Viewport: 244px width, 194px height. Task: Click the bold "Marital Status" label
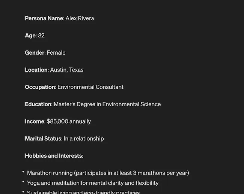(43, 139)
